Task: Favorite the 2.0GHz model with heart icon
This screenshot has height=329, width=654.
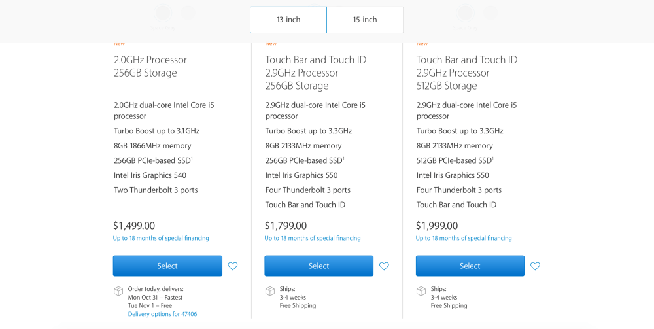Action: [x=233, y=266]
